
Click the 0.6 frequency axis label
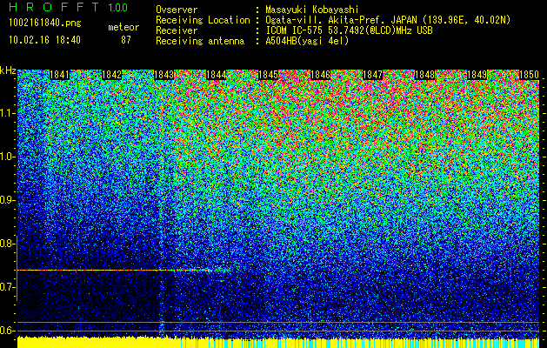click(x=7, y=331)
